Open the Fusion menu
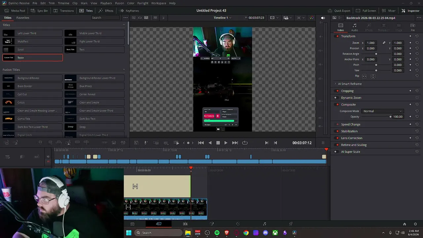The width and height of the screenshot is (423, 238). (x=120, y=3)
